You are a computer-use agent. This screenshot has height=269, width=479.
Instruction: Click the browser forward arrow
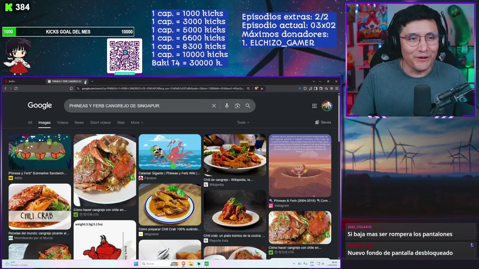pos(10,89)
